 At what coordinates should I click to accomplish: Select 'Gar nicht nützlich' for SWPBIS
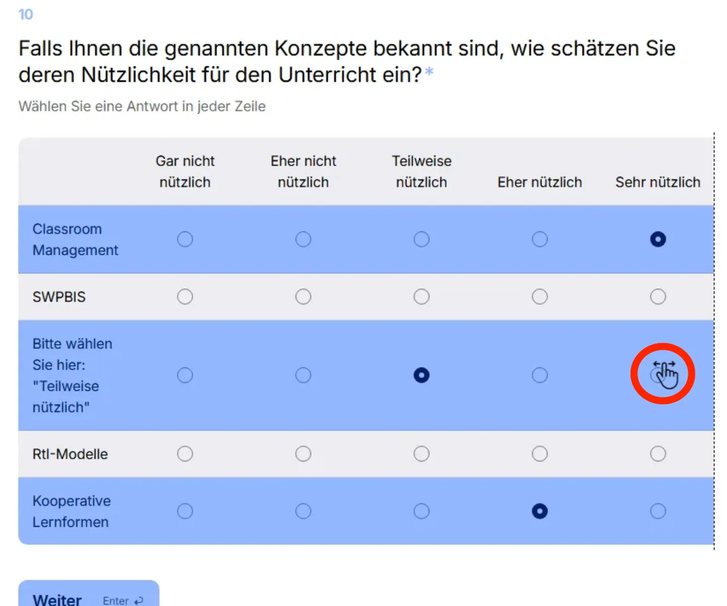point(185,296)
